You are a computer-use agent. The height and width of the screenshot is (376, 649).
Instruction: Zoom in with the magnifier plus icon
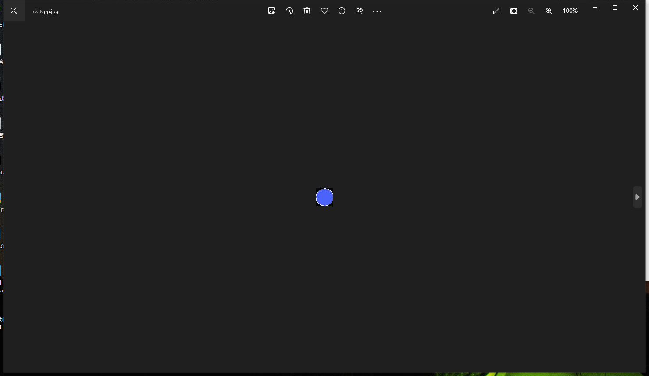[x=549, y=11]
